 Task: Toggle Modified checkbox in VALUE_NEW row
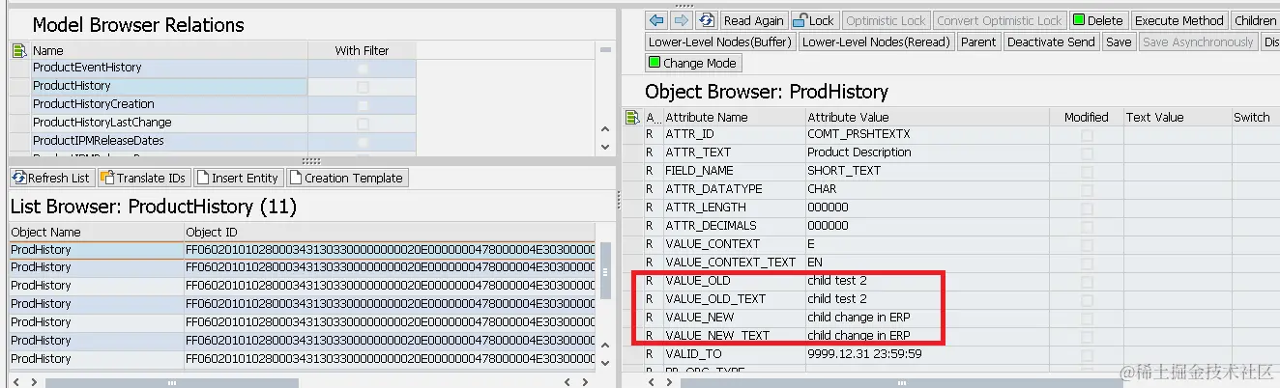1087,318
